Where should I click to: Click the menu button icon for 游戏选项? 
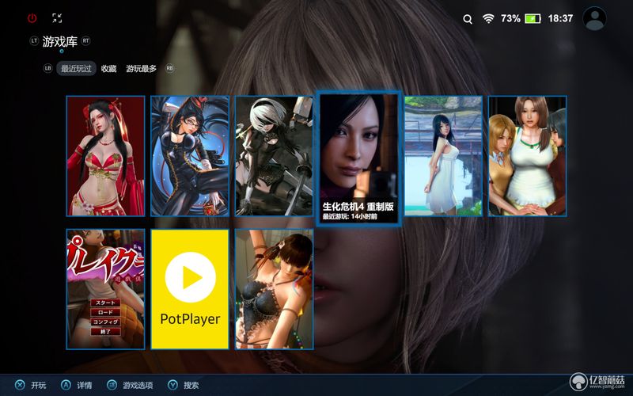(112, 385)
